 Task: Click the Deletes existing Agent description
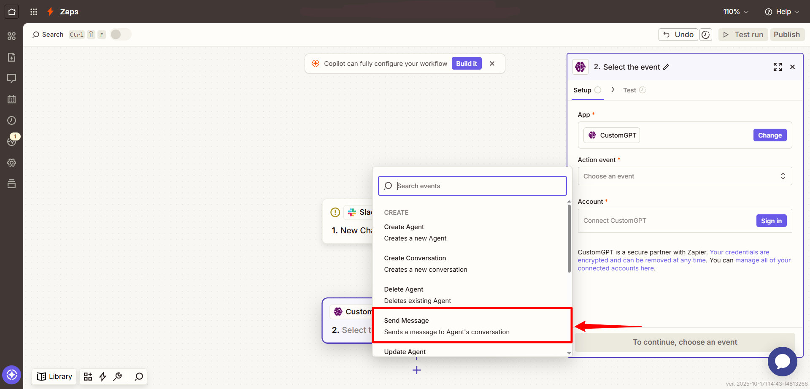[x=417, y=301]
